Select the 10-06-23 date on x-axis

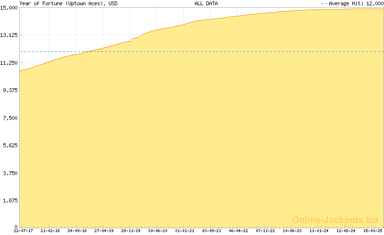click(x=292, y=231)
